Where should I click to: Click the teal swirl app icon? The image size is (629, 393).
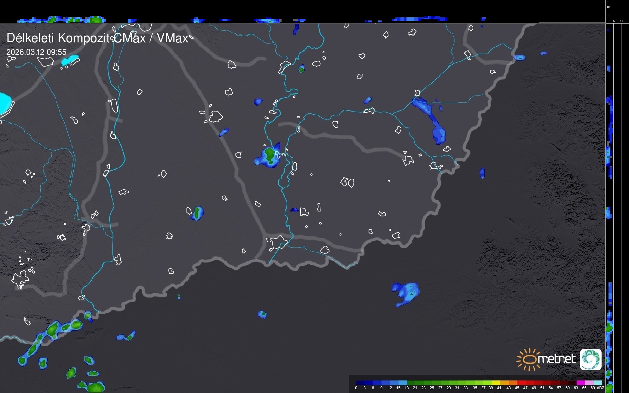point(591,360)
